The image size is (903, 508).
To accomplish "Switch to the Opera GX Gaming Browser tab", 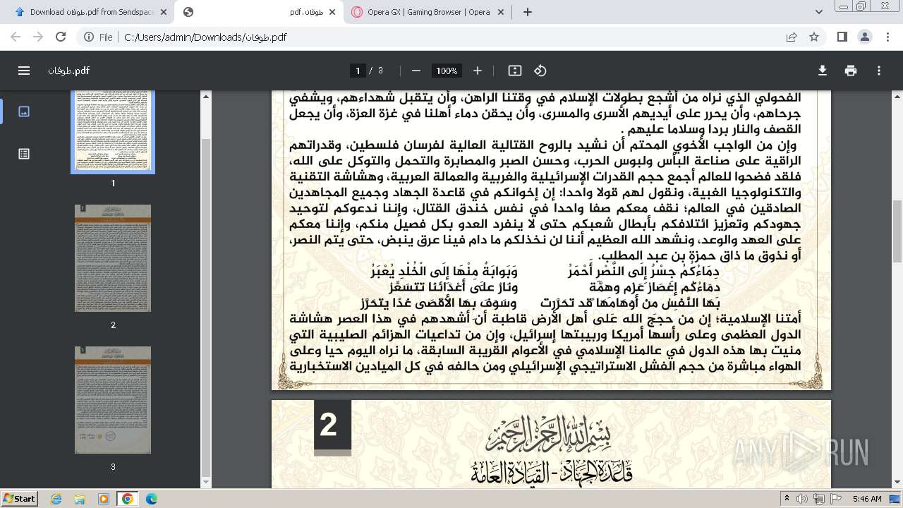I will (428, 12).
